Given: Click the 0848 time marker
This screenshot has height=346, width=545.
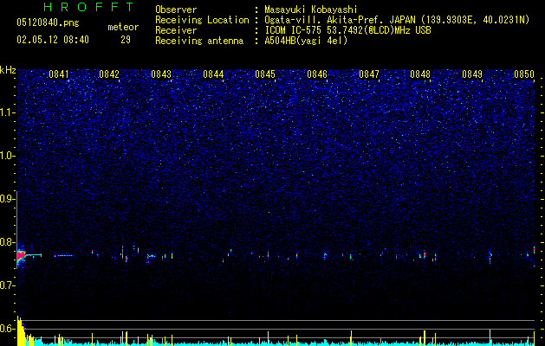Looking at the screenshot, I should pyautogui.click(x=420, y=74).
